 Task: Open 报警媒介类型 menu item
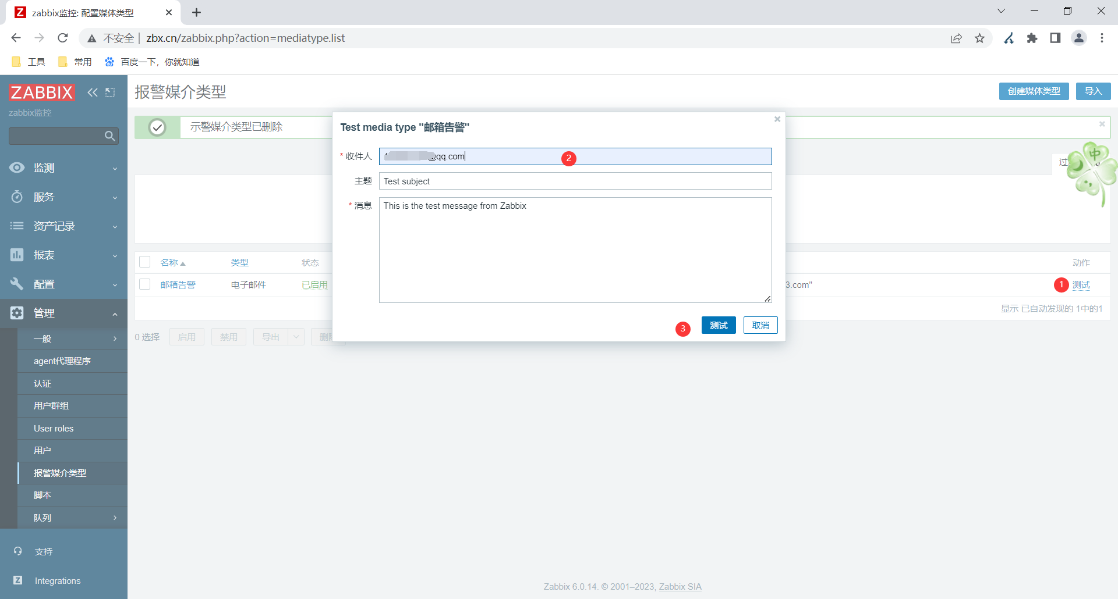coord(72,473)
